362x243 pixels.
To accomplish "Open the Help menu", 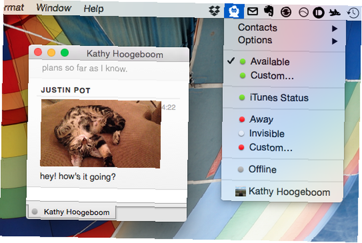I will click(93, 9).
